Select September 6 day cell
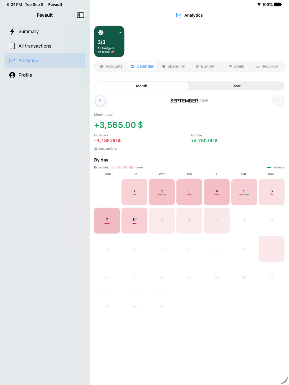The width and height of the screenshot is (289, 385). [272, 192]
